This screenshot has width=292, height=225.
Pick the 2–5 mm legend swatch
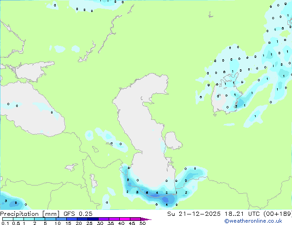[40, 219]
